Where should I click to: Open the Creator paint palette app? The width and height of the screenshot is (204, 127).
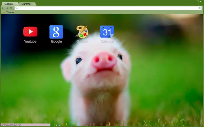click(82, 32)
